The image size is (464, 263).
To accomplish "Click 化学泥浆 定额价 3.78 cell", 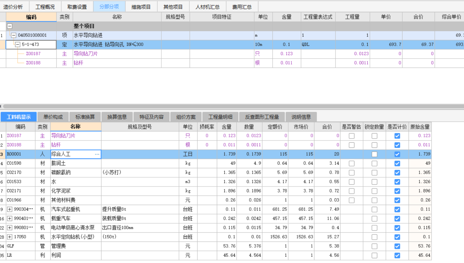I will coord(275,191).
